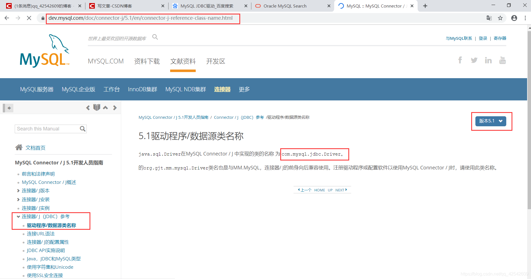The image size is (531, 279).
Task: Click the UP link in page footer nav
Action: [330, 190]
